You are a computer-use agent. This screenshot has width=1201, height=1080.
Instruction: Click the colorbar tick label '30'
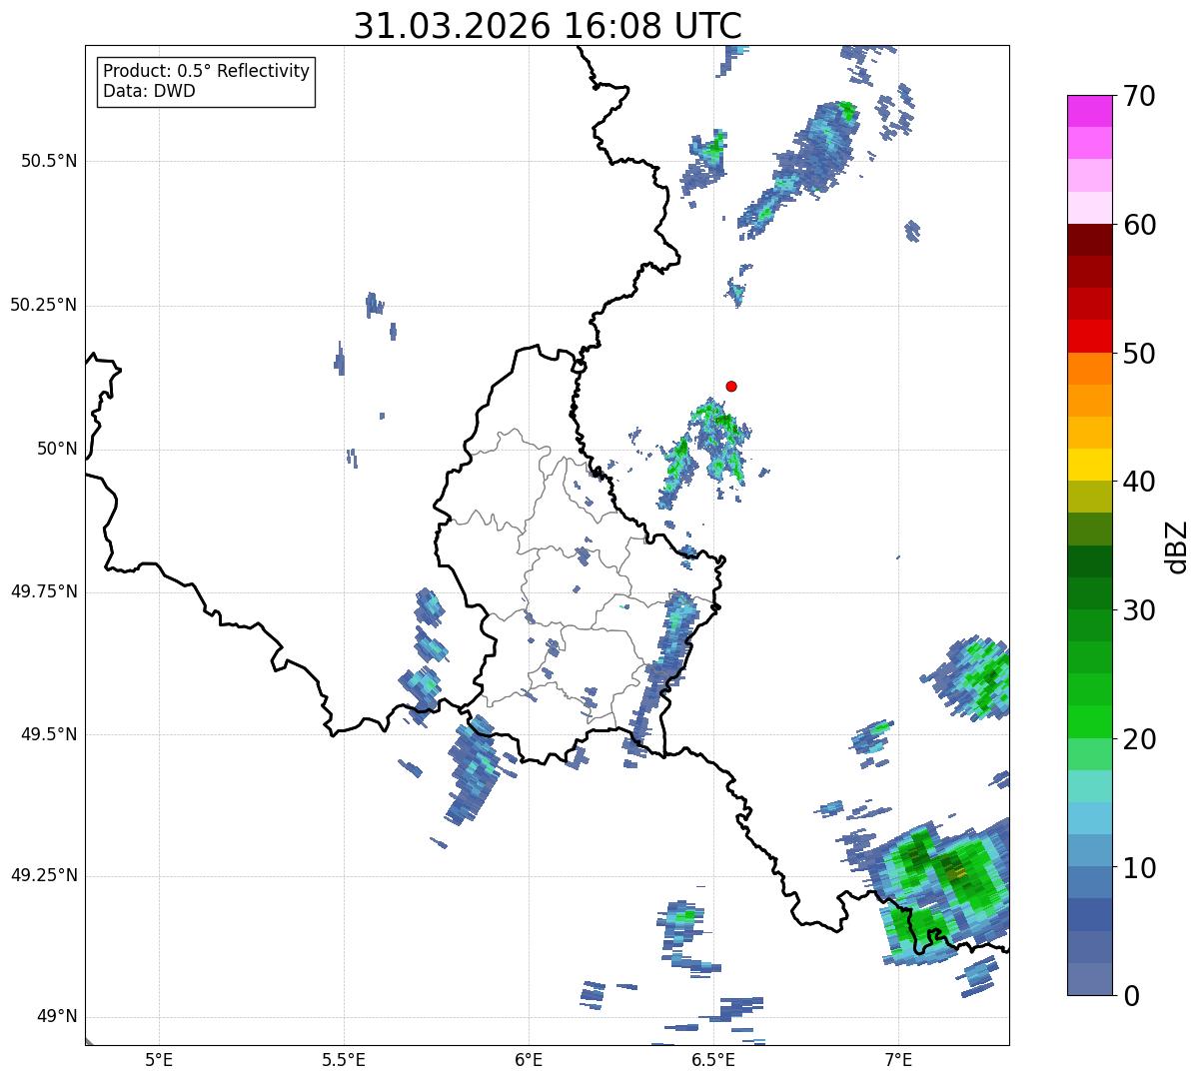point(1139,610)
